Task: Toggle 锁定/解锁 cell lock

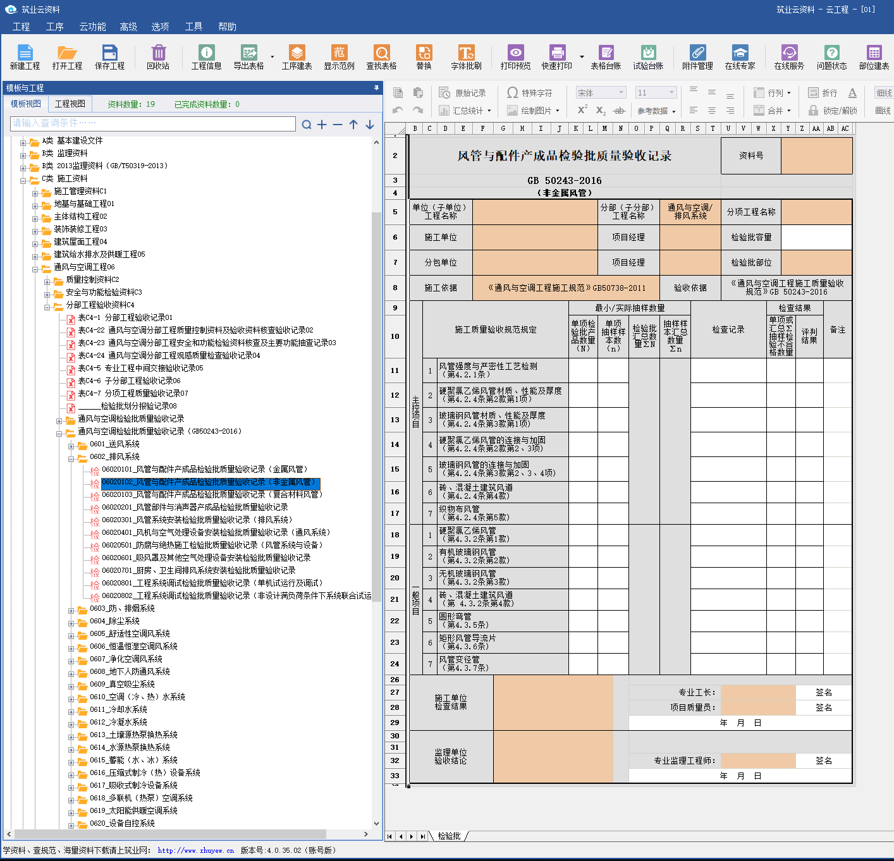Action: tap(833, 111)
